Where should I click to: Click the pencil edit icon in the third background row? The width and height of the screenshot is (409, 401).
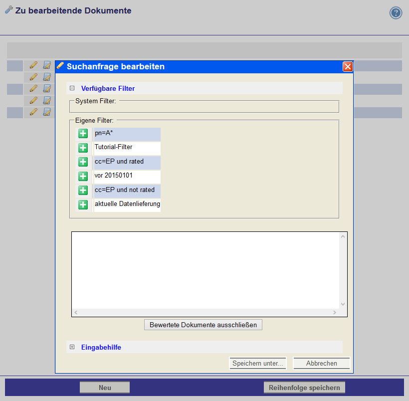[x=33, y=89]
